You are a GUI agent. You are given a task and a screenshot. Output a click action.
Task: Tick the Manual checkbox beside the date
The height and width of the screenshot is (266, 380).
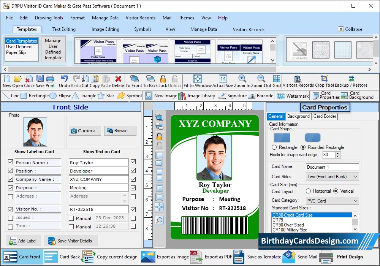pos(71,218)
